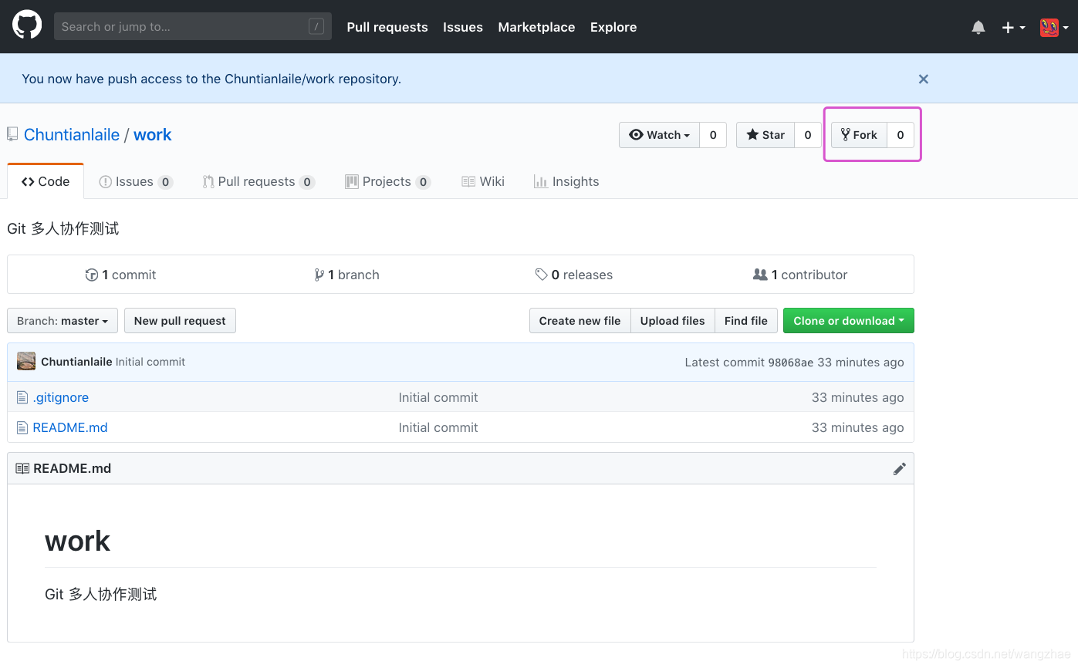Click '33 minutes ago' in README.md row
The image size is (1078, 668).
tap(857, 427)
